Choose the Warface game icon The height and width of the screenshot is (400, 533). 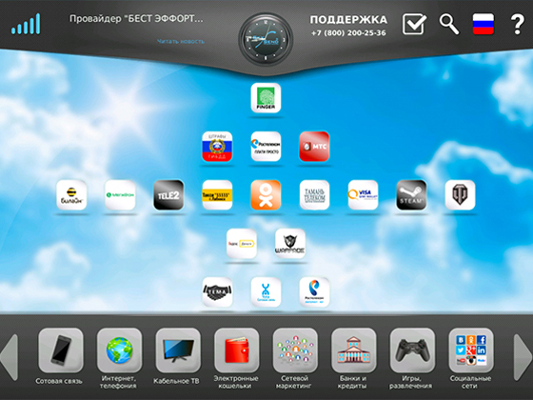coord(290,244)
